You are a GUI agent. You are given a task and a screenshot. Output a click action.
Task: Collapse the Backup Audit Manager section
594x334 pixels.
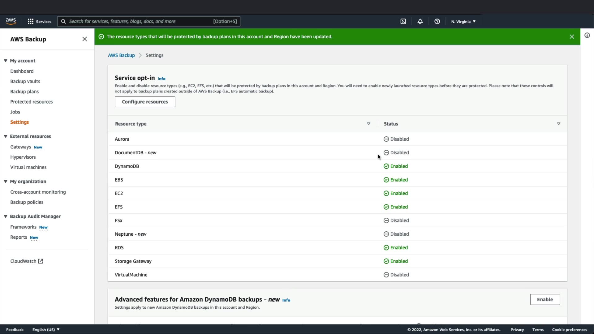pos(6,216)
